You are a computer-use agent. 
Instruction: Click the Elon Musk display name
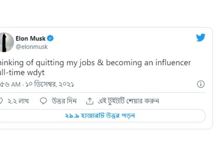point(30,38)
